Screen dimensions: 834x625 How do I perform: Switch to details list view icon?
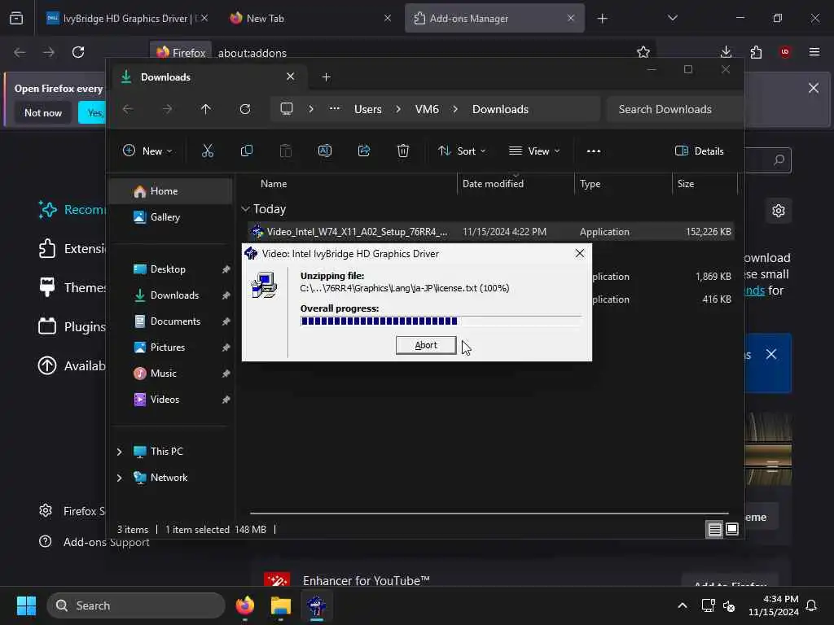click(x=714, y=529)
